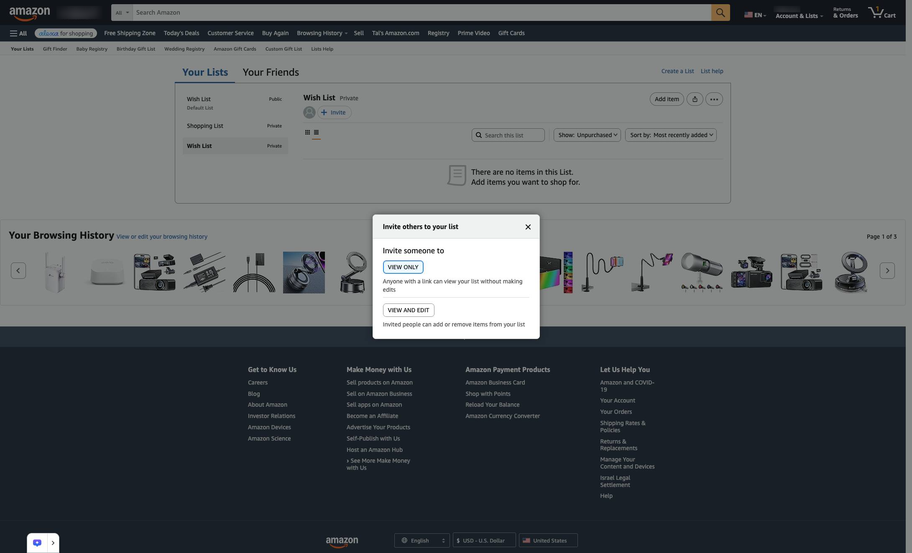Open the List help link
Screen dimensions: 912x553
point(712,71)
